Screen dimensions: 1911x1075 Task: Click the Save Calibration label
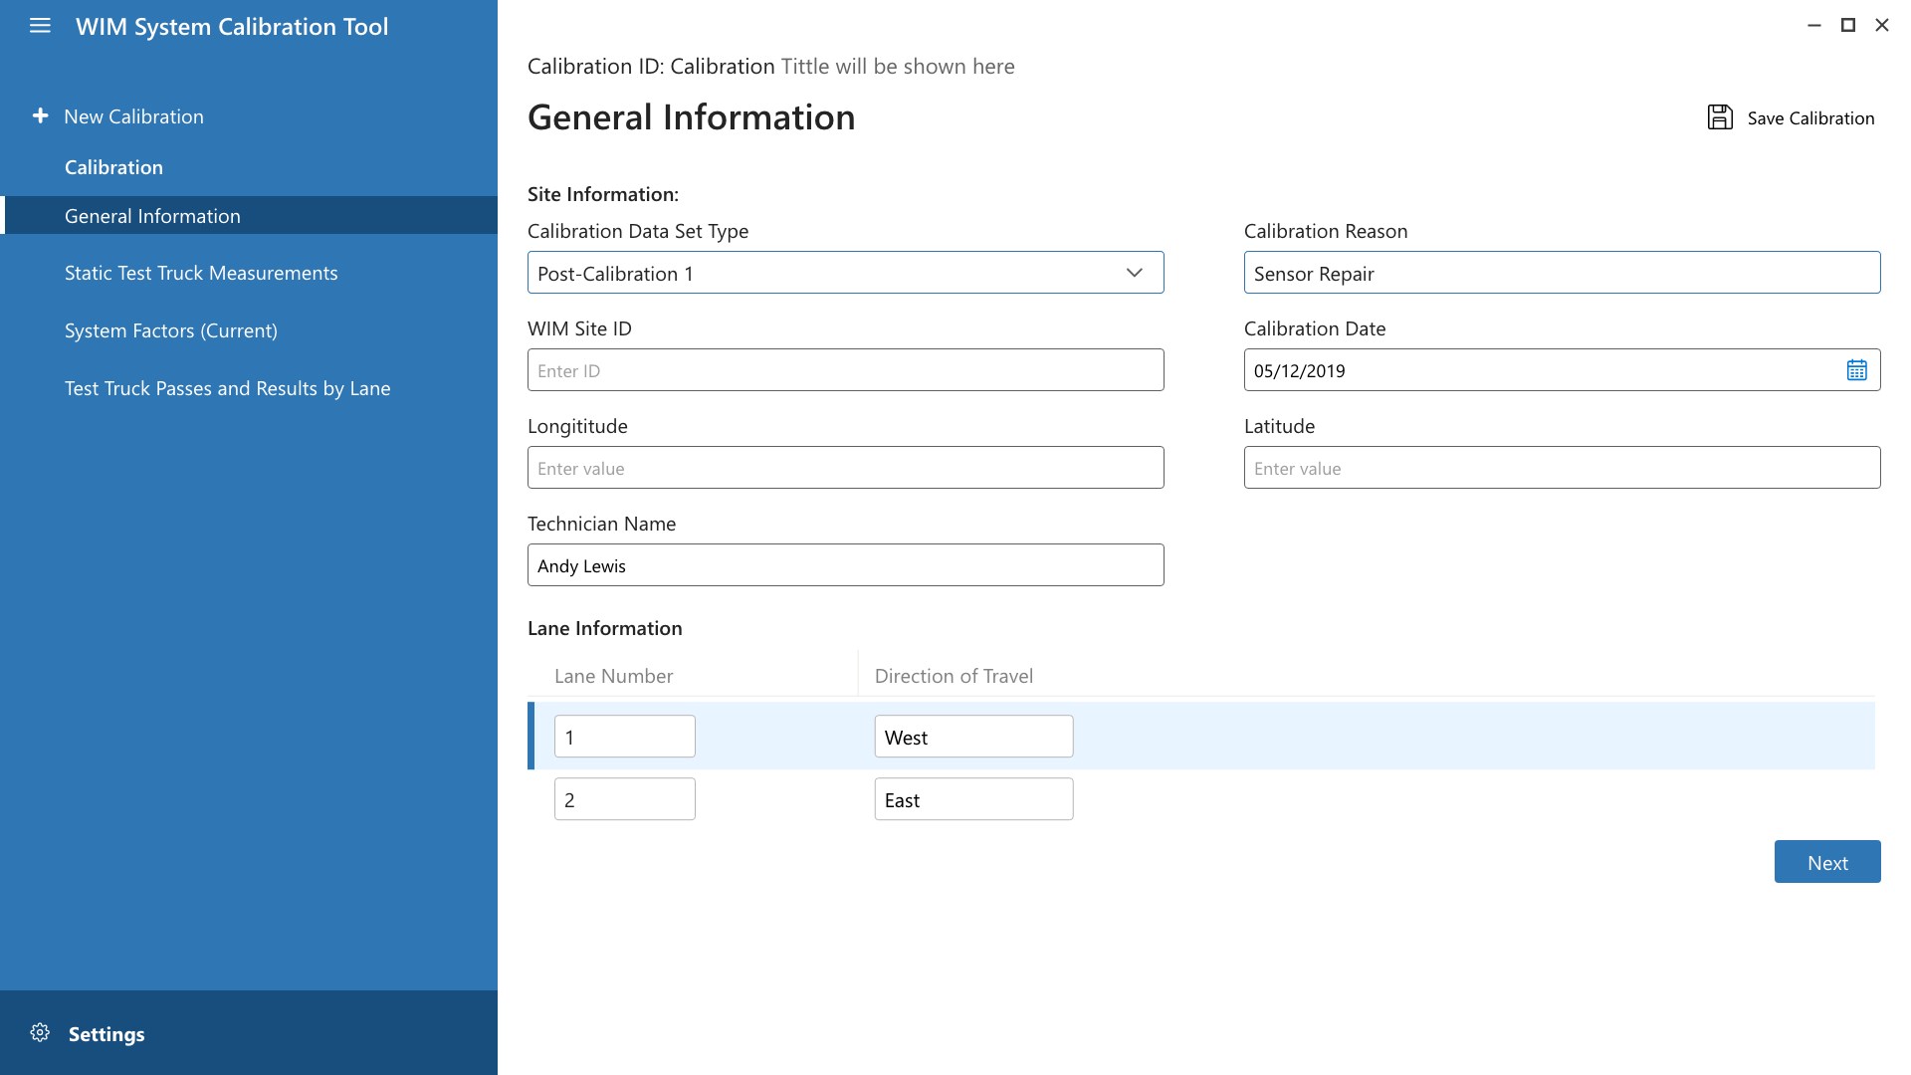click(x=1810, y=118)
